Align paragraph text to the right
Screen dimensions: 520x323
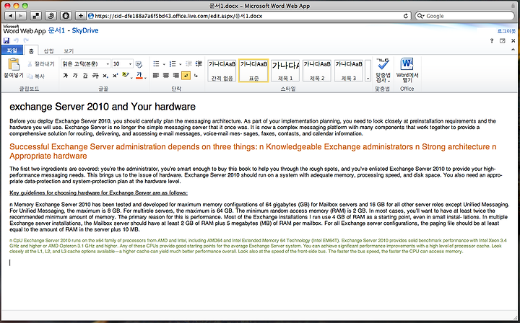176,76
